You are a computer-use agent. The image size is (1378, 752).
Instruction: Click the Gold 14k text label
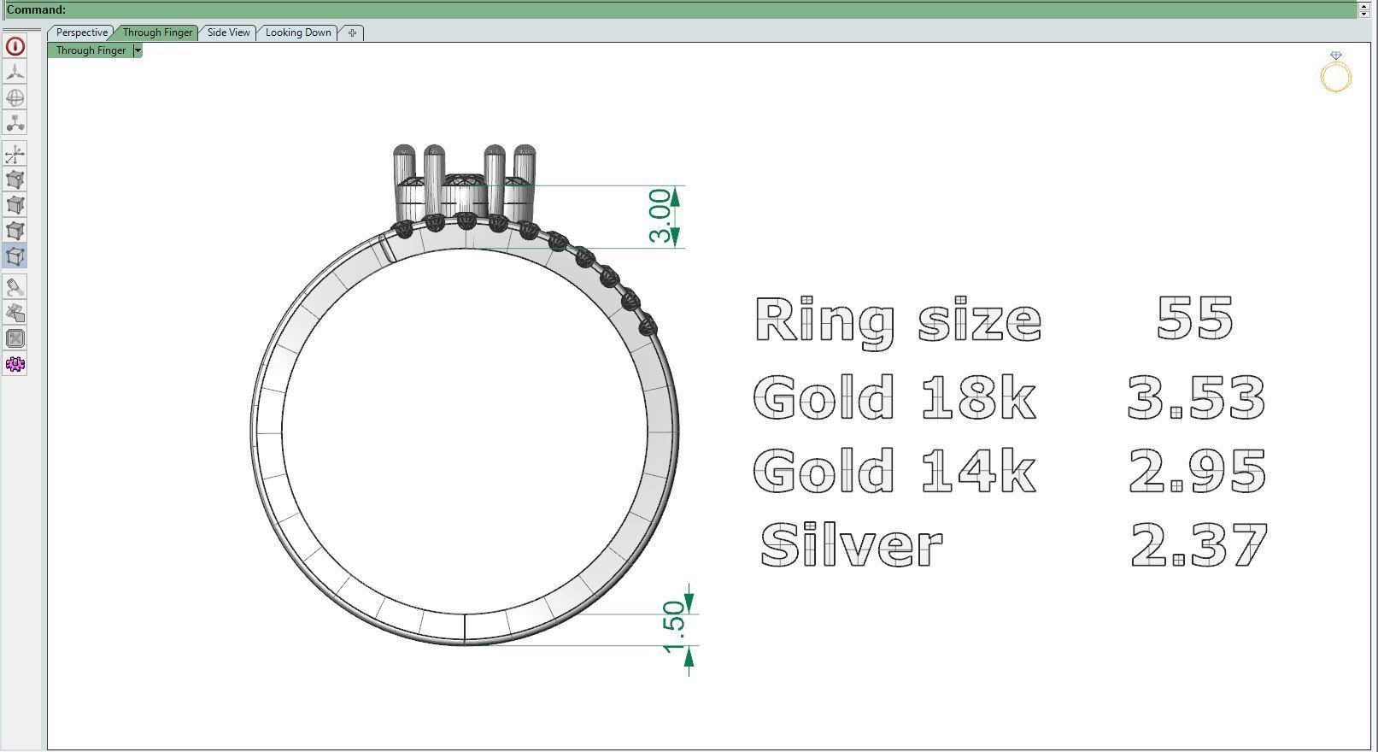894,471
